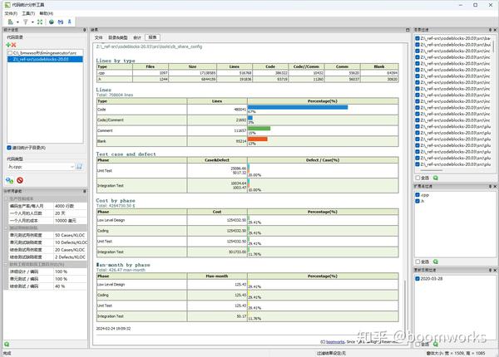The width and height of the screenshot is (499, 357).
Task: Select the 报表 tab
Action: 152,37
